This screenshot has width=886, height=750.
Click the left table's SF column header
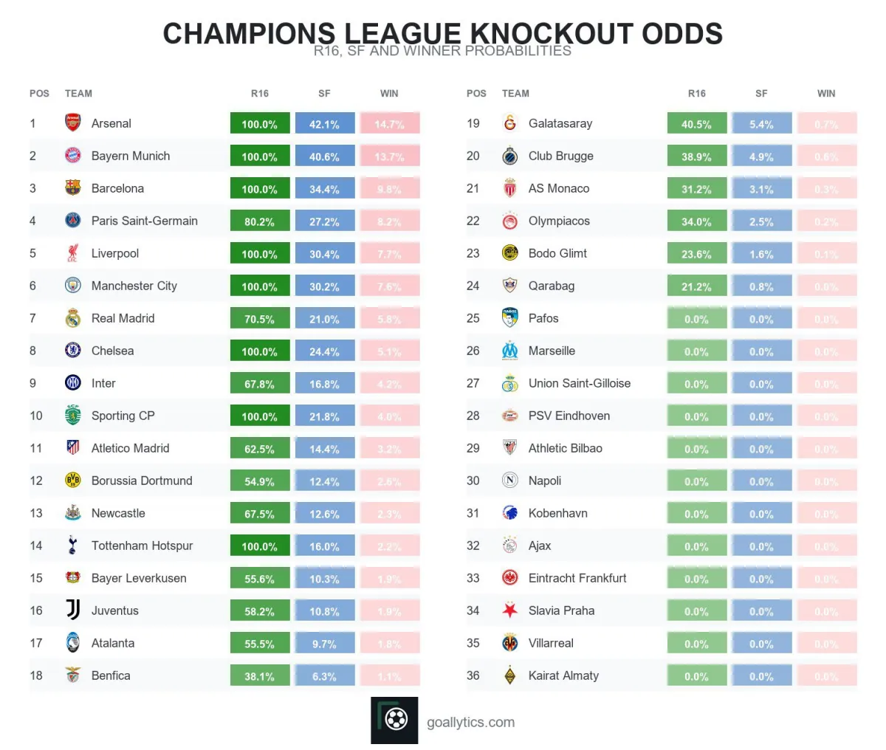tap(324, 94)
